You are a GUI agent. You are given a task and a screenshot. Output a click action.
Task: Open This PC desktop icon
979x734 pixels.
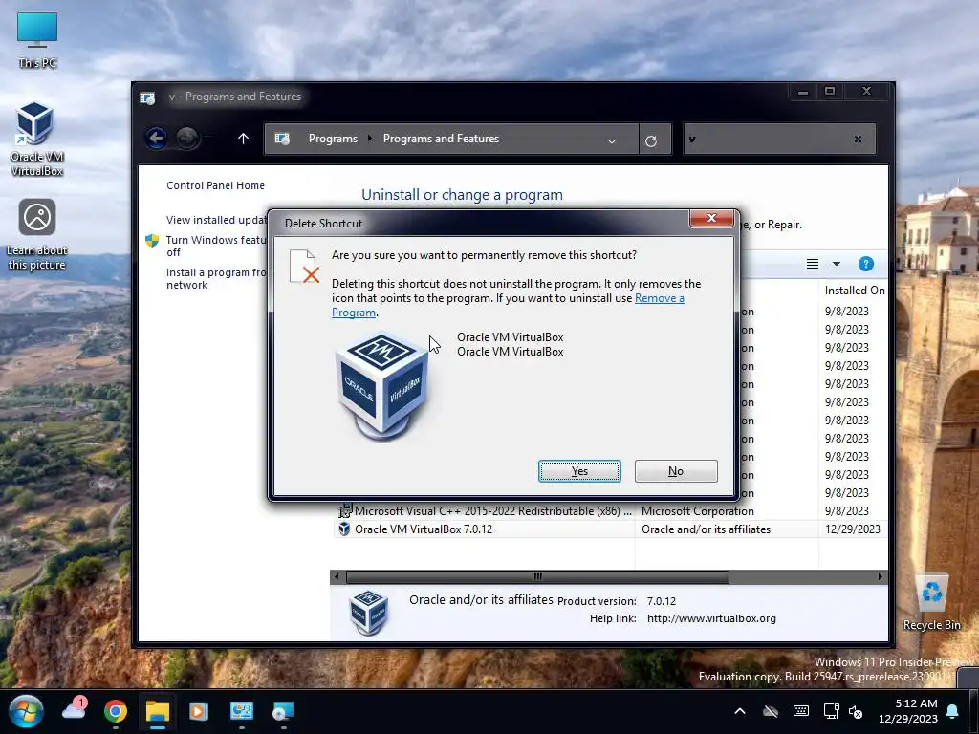(37, 40)
